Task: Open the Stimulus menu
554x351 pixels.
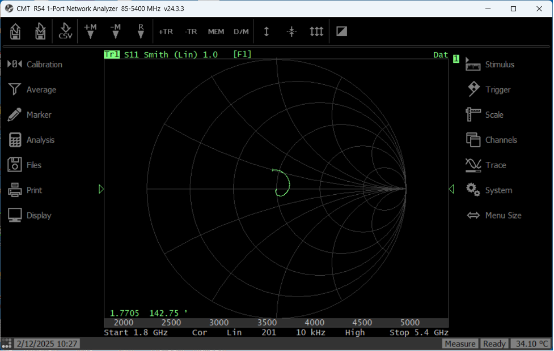Action: pos(490,65)
